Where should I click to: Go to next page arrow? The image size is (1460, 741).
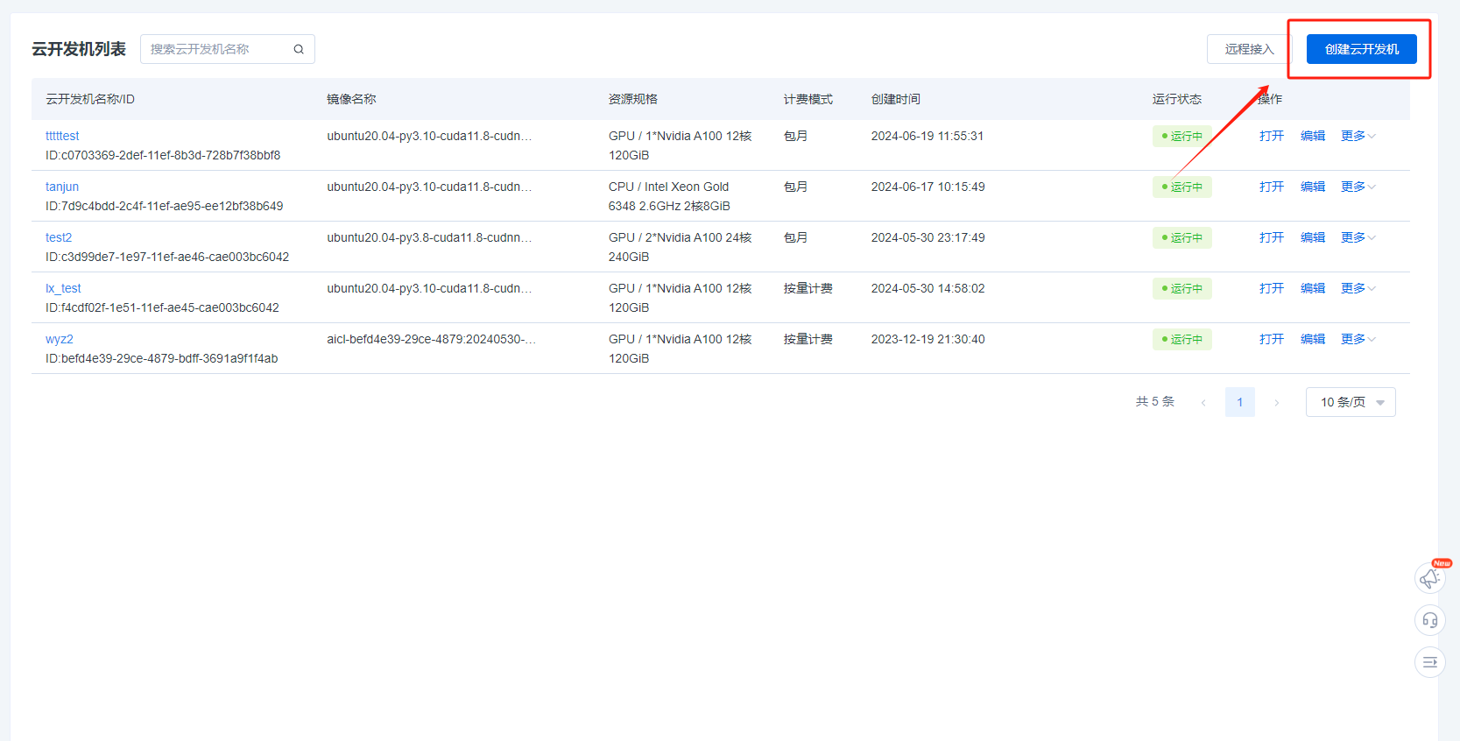[1277, 402]
